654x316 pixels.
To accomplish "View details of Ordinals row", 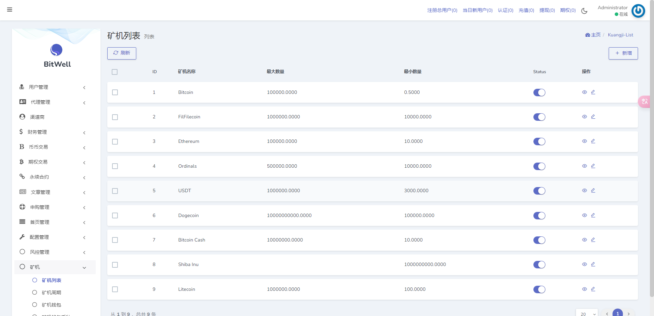I will [585, 166].
